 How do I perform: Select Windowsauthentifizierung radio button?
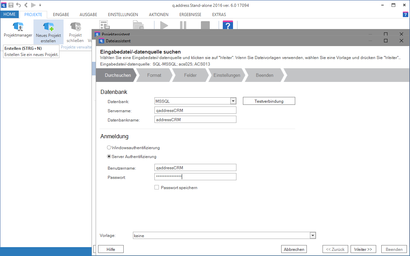[109, 148]
